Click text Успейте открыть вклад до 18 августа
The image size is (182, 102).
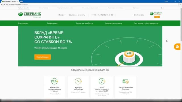(x=51, y=48)
